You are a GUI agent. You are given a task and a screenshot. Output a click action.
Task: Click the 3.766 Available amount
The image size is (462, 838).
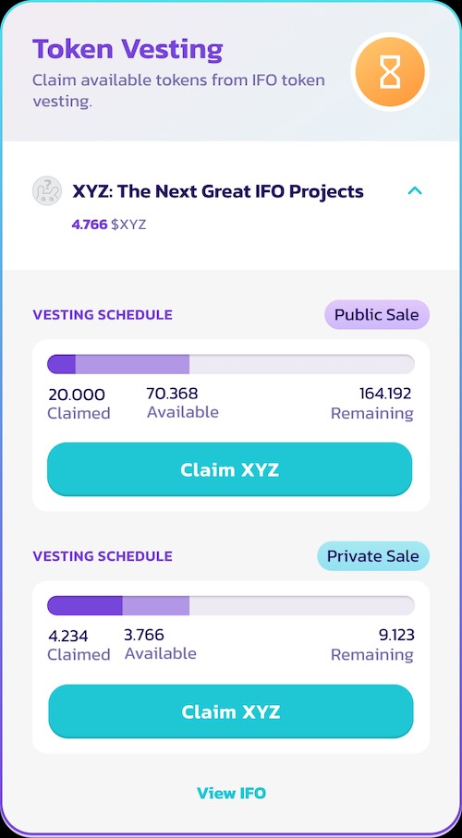click(x=144, y=635)
